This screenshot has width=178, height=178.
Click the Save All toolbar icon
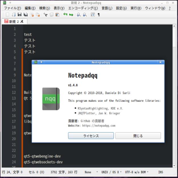pos(26,15)
